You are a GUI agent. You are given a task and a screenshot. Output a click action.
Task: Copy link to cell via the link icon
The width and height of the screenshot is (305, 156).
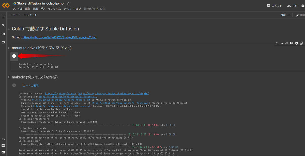(287, 43)
